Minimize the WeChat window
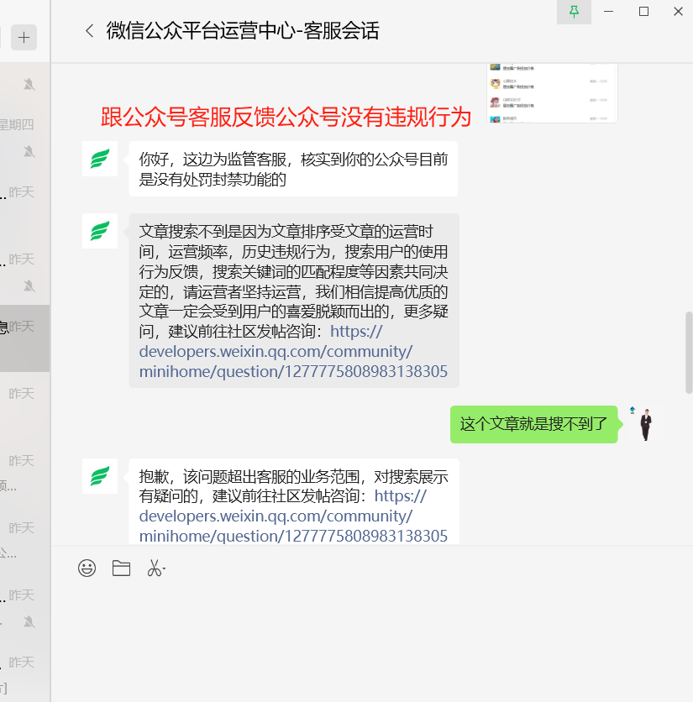The height and width of the screenshot is (702, 693). (x=608, y=12)
